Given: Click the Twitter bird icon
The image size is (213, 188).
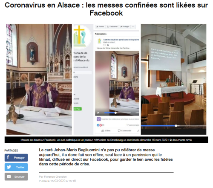Looking at the screenshot, I should (9, 167).
